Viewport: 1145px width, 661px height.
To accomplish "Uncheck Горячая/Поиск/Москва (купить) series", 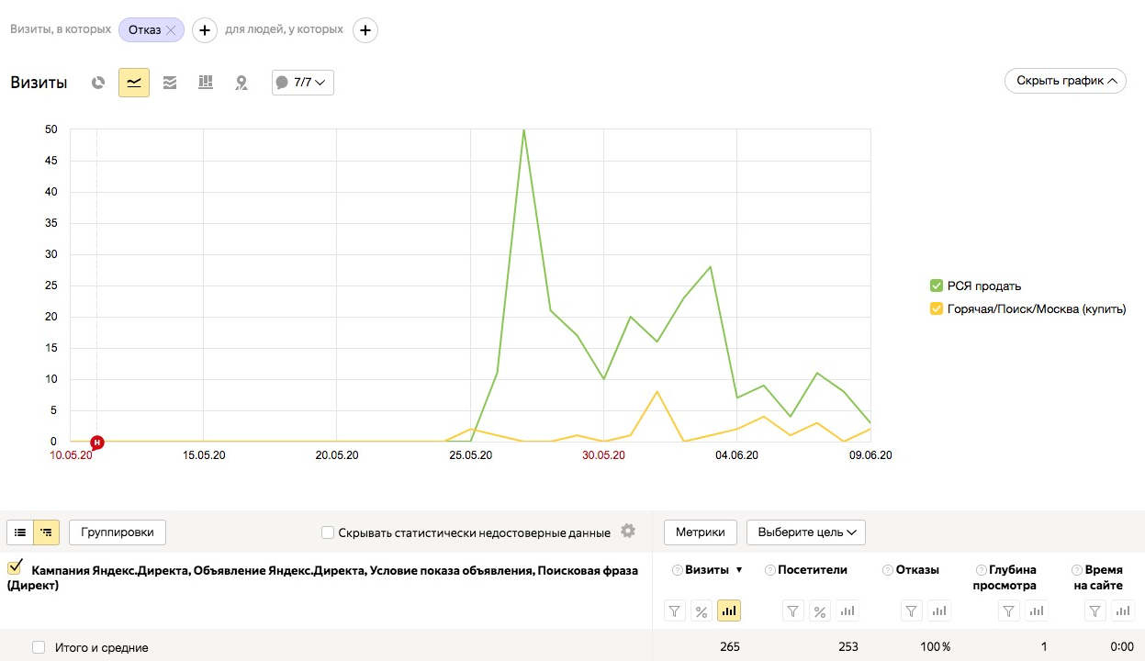I will (x=937, y=309).
